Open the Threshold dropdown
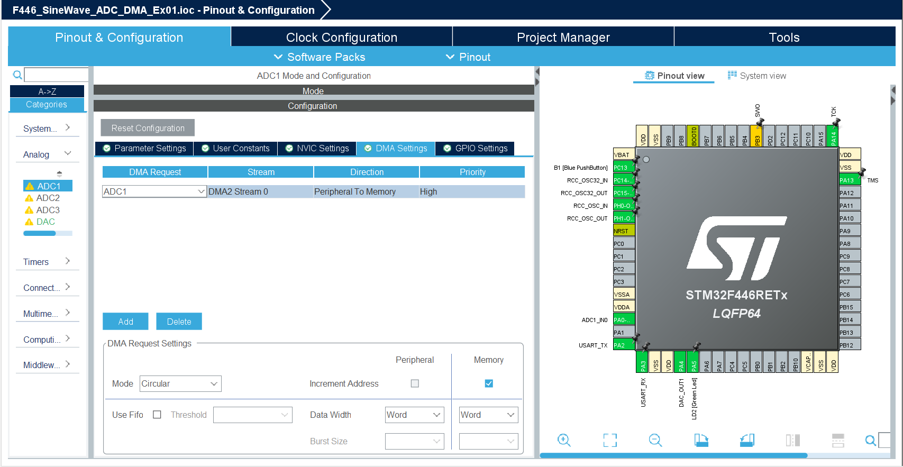Viewport: 903px width, 467px height. pyautogui.click(x=253, y=415)
